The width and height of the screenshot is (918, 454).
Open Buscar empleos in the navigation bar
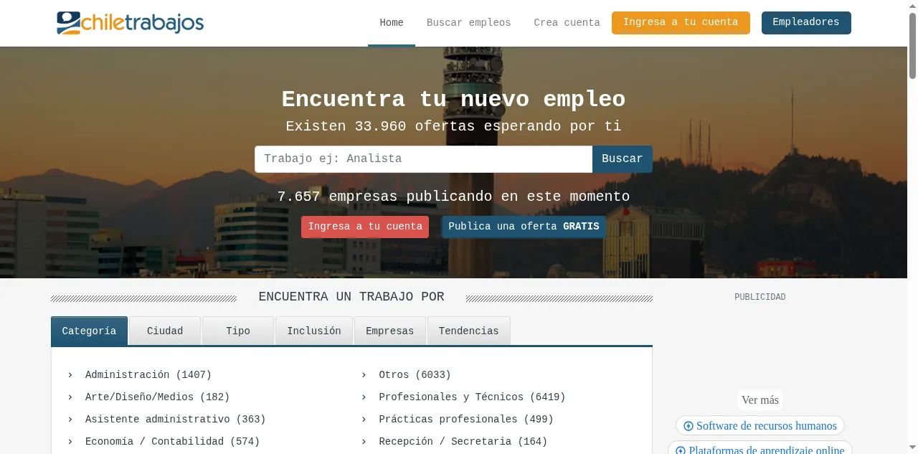coord(469,23)
